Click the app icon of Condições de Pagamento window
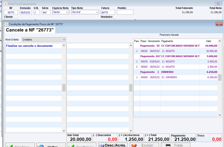This screenshot has width=224, height=147. 6,24
